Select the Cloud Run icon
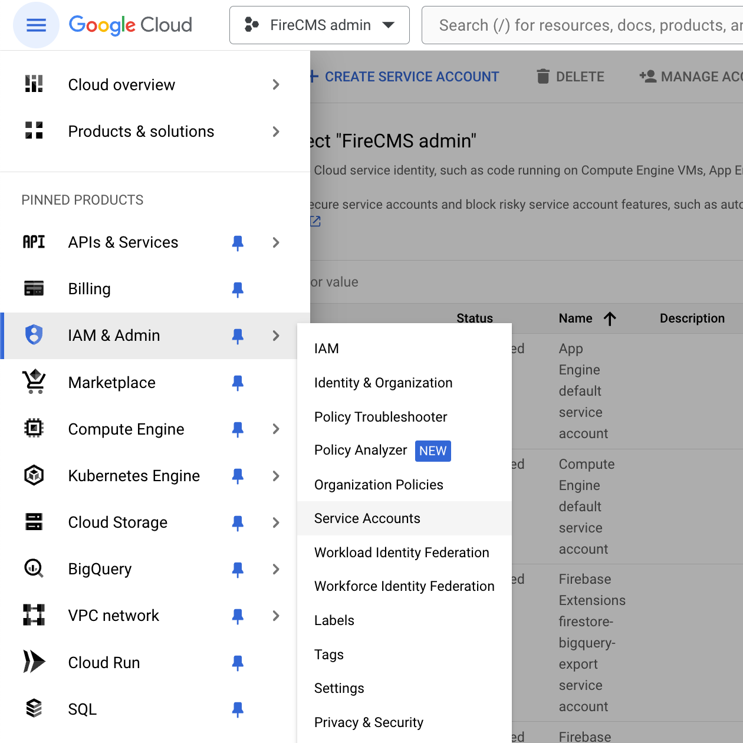 pos(34,662)
